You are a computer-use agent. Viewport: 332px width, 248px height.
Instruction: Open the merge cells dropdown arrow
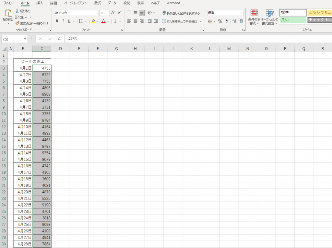(x=200, y=21)
